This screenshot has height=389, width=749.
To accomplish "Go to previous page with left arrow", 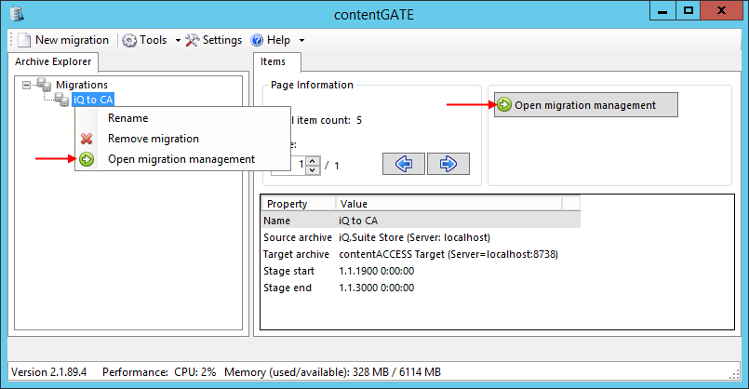I will point(404,164).
